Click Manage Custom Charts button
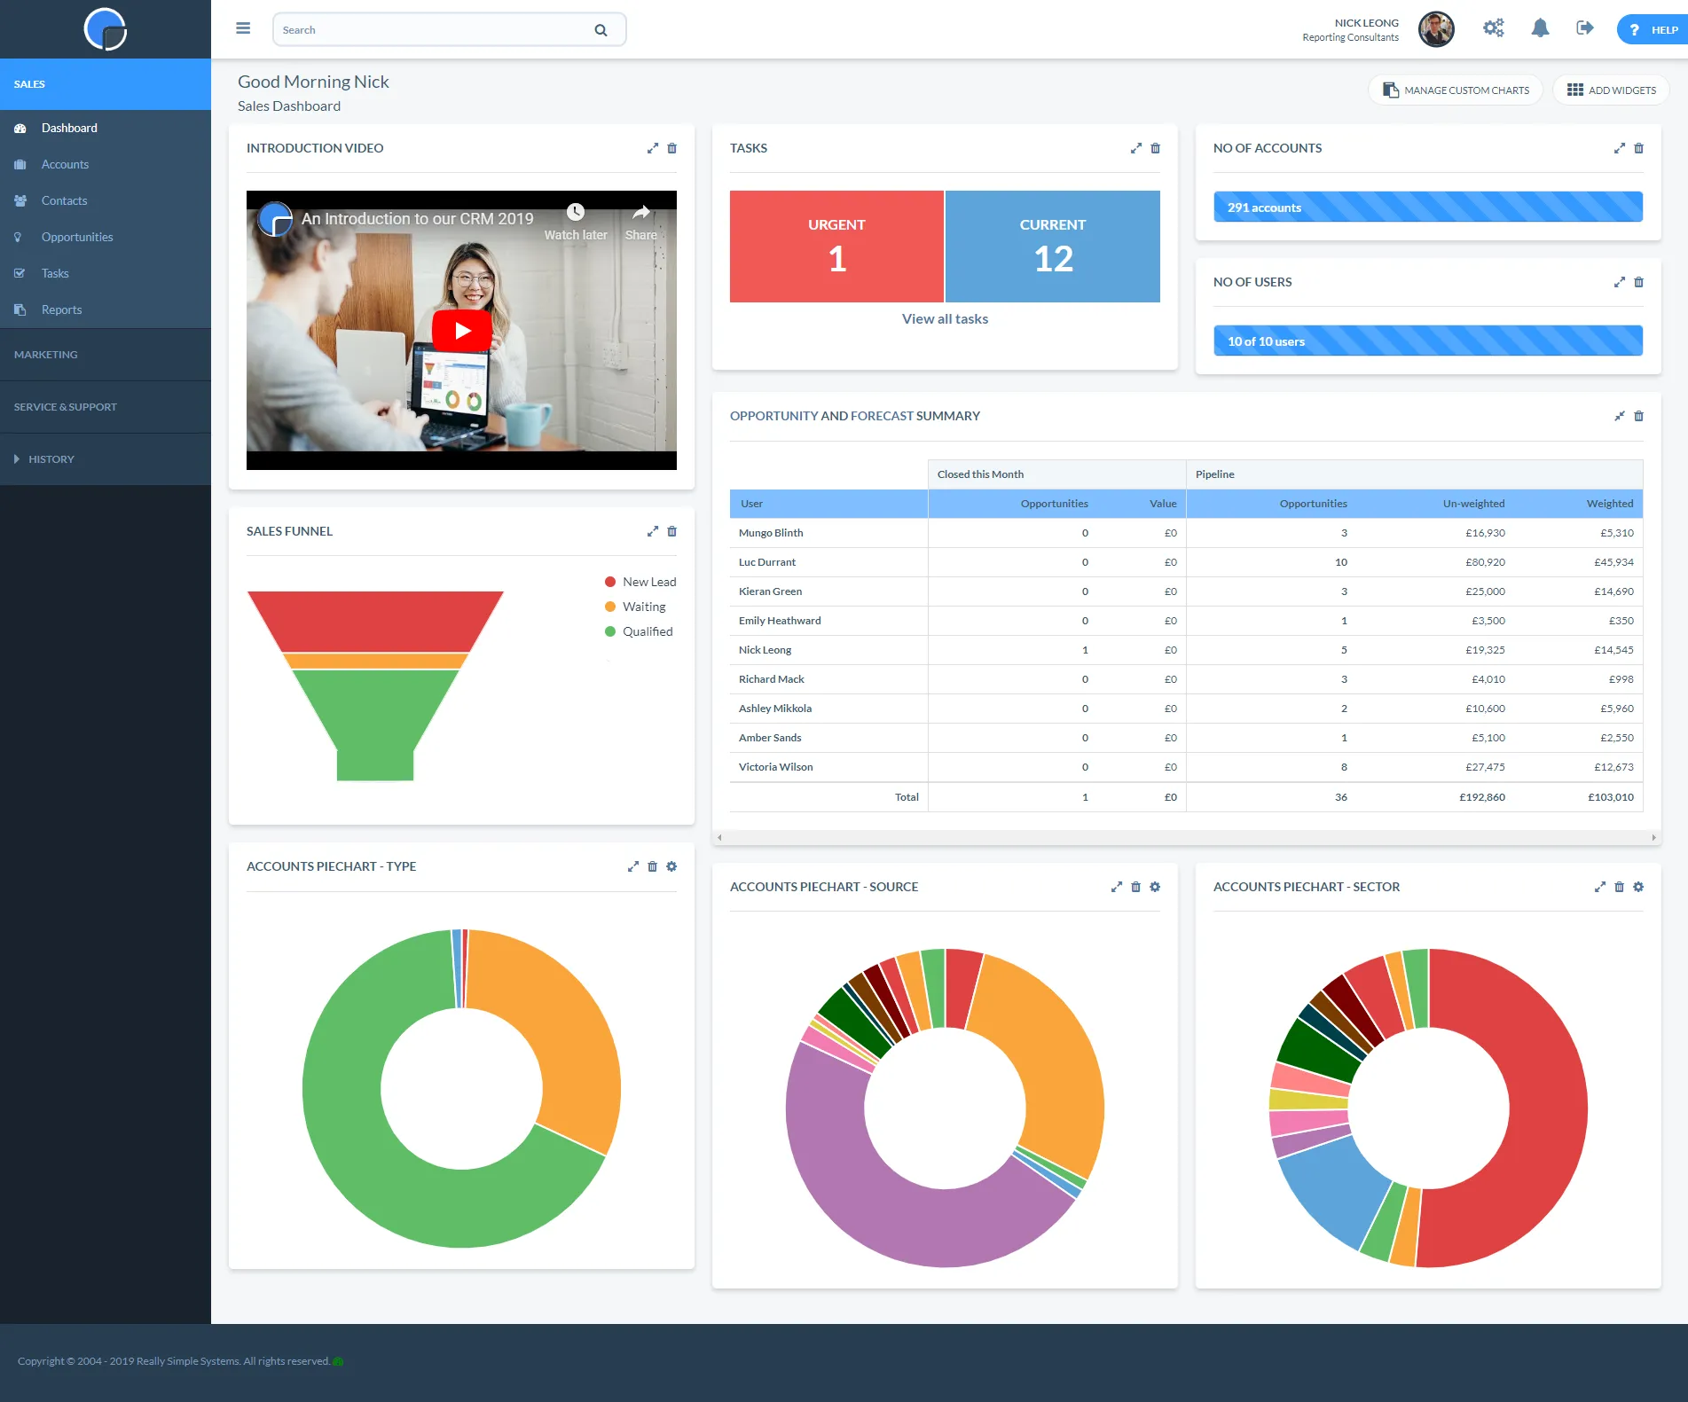Viewport: 1688px width, 1402px height. point(1456,90)
